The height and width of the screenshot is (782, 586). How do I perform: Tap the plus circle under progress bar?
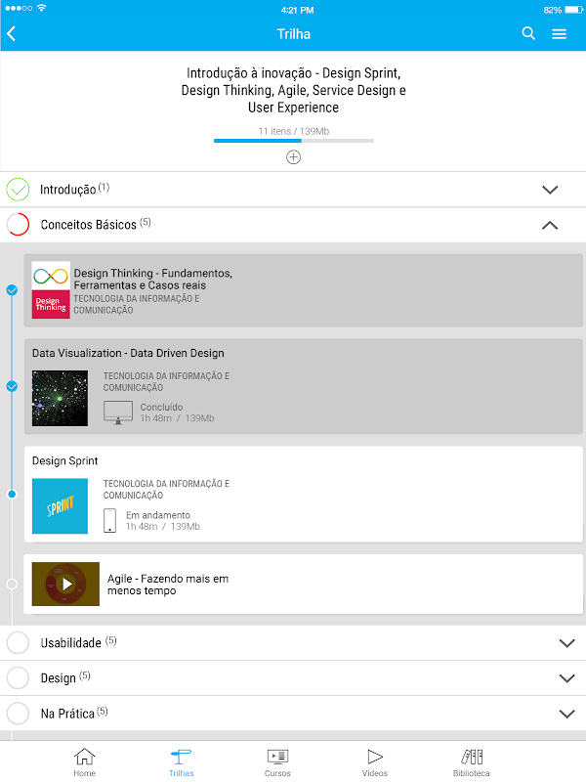pyautogui.click(x=293, y=157)
